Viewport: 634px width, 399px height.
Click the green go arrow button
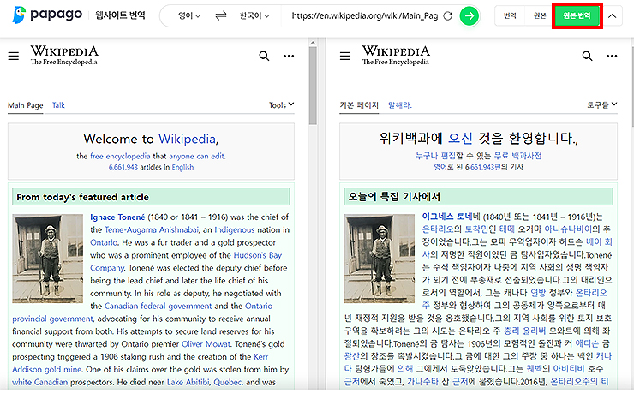pos(469,15)
